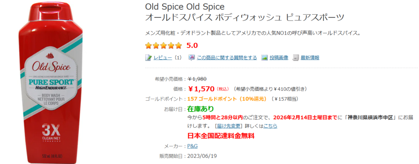
Task: Click the latest information newspaper icon
Action: (296, 58)
